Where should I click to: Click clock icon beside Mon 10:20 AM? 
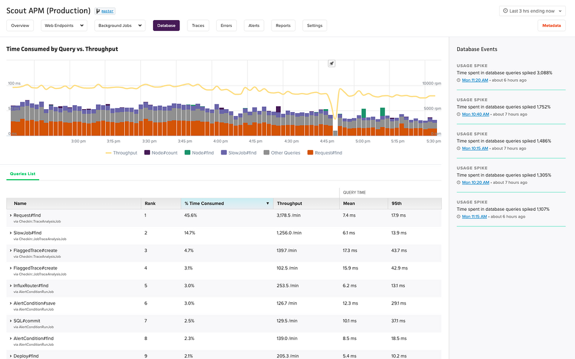458,183
